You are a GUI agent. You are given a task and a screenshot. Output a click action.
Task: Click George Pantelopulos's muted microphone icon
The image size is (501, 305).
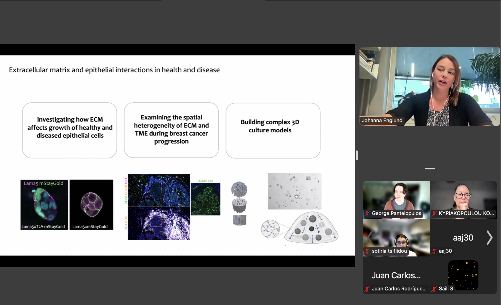(367, 214)
